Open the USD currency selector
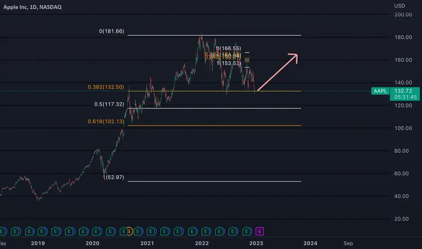Image resolution: width=422 pixels, height=249 pixels. point(399,5)
